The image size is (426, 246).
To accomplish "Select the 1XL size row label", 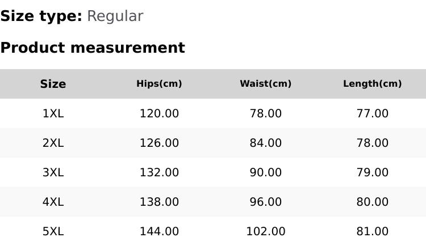I will 53,113.
